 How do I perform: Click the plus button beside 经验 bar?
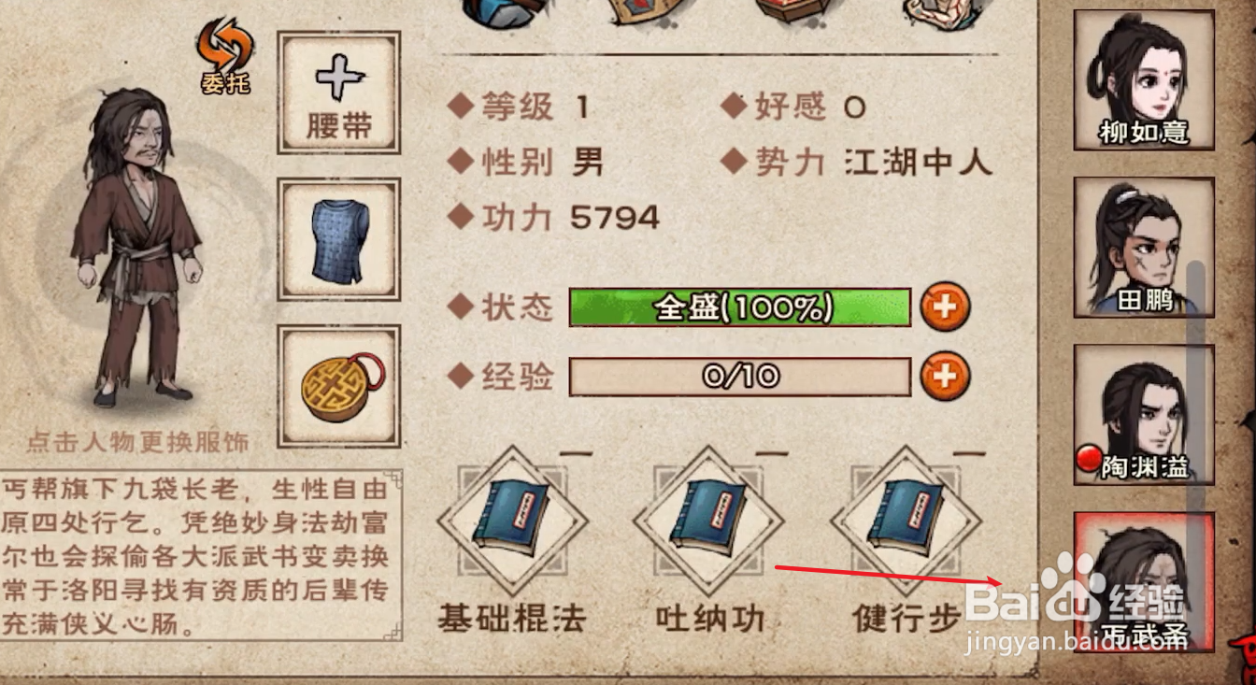(x=945, y=378)
